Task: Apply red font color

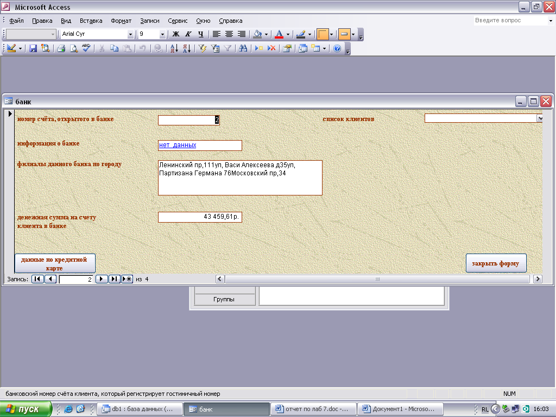Action: point(279,34)
